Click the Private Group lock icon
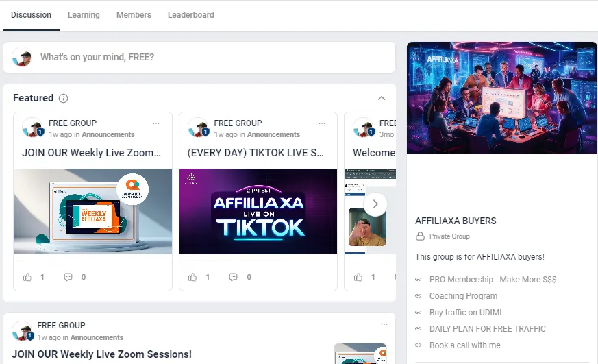This screenshot has height=364, width=598. pos(420,236)
